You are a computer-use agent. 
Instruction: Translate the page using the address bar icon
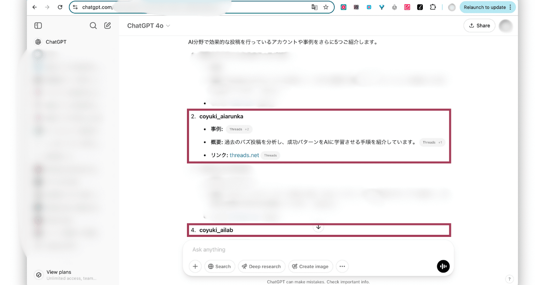[315, 7]
